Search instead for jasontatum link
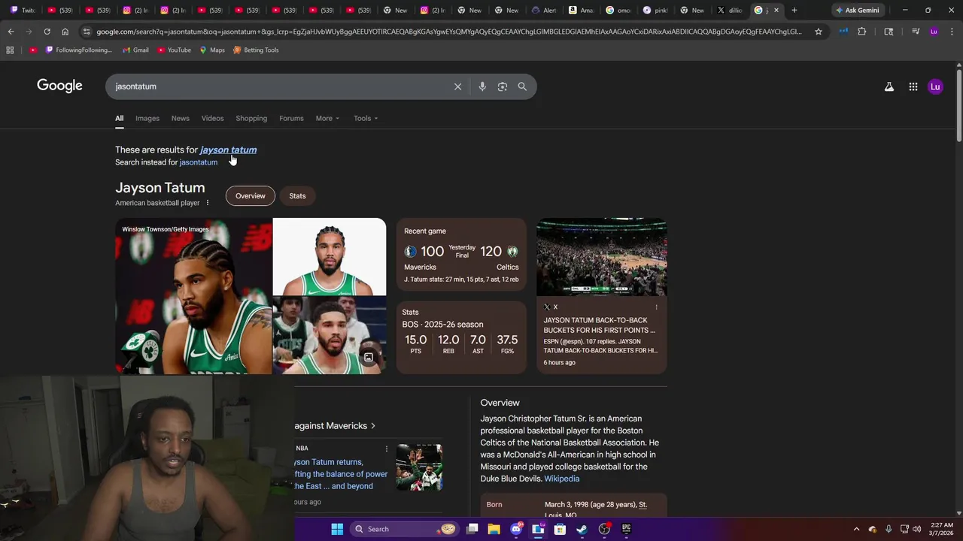 (199, 162)
